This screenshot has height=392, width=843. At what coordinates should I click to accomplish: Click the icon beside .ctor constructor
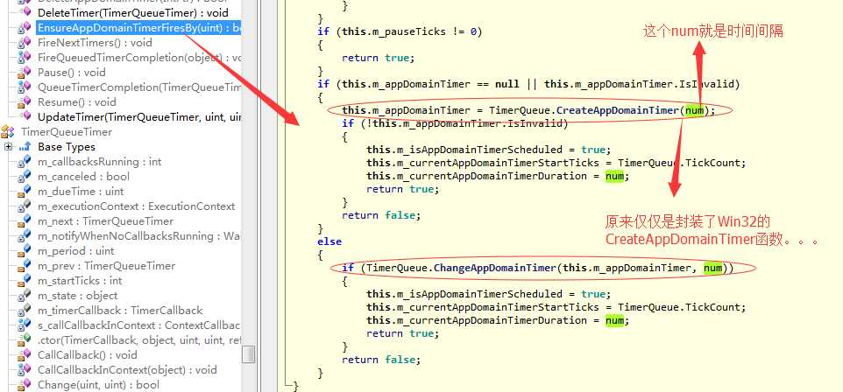[x=25, y=340]
